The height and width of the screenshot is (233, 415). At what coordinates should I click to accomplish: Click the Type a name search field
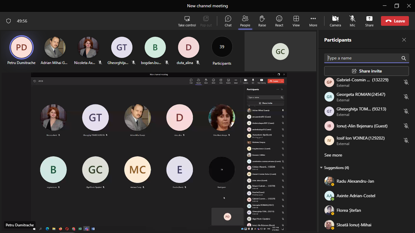pos(363,58)
